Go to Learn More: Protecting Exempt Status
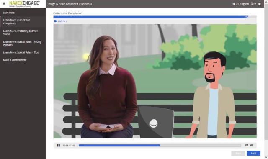The image size is (268, 159). (23, 33)
